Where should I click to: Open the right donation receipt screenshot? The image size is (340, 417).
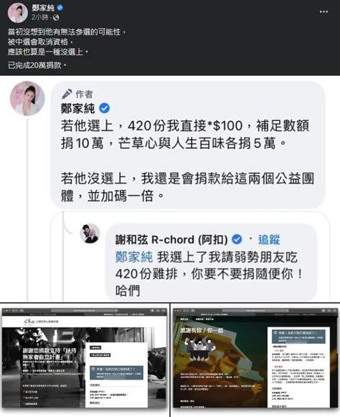[255, 360]
